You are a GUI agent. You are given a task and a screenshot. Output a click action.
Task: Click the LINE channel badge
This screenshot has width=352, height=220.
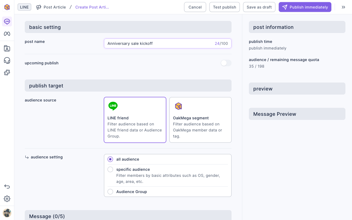(24, 7)
